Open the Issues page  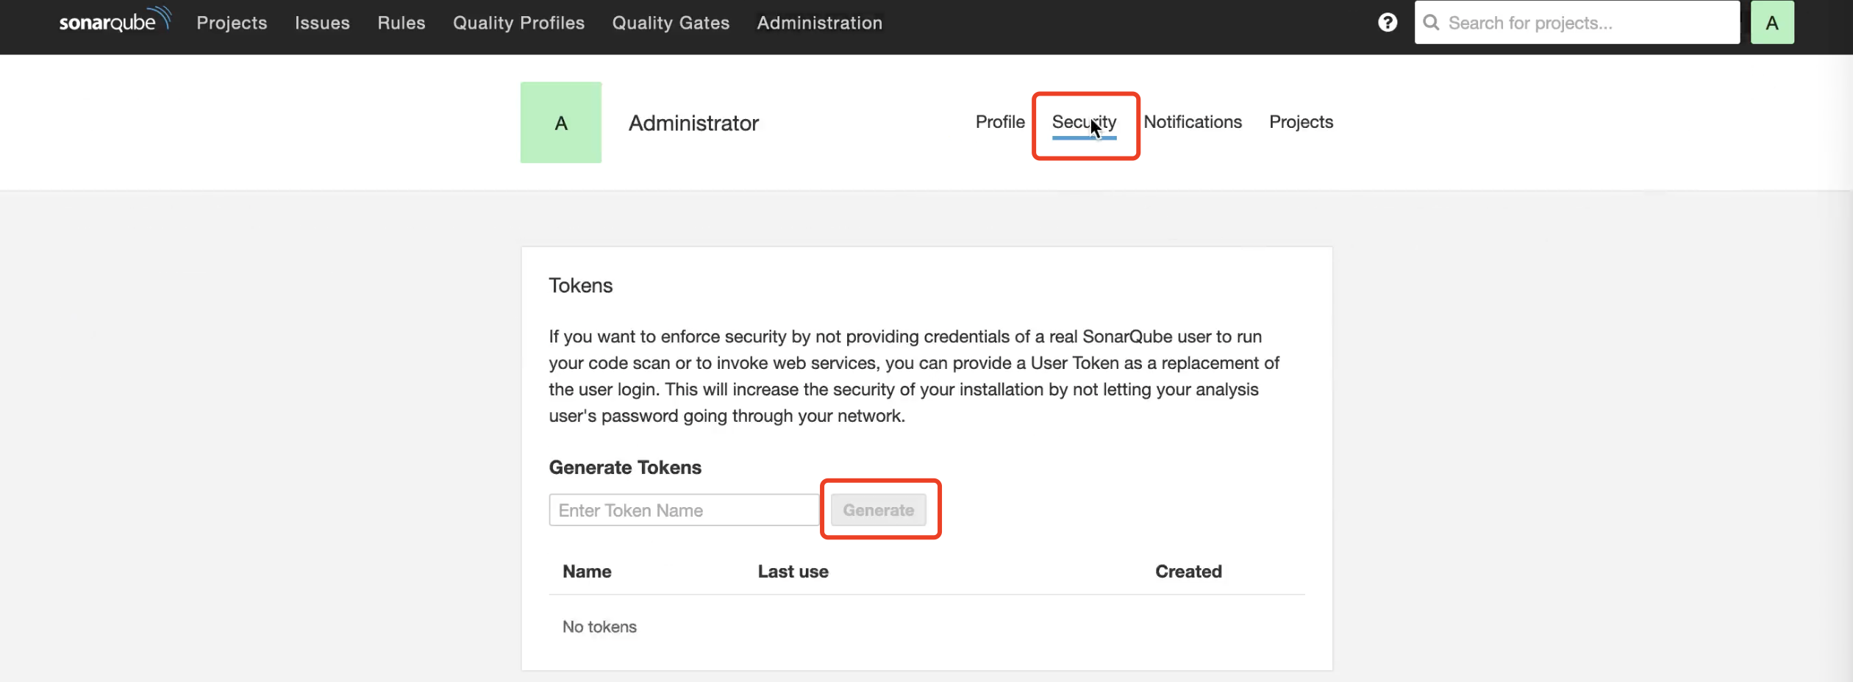321,23
